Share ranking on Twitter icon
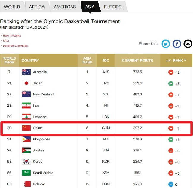 pyautogui.click(x=166, y=44)
